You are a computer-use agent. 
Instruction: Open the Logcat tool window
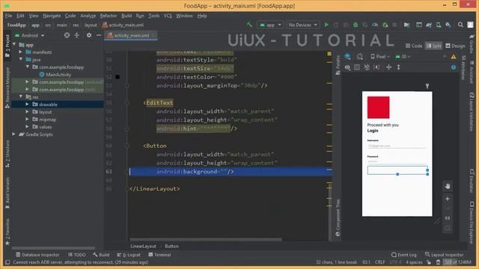click(129, 255)
